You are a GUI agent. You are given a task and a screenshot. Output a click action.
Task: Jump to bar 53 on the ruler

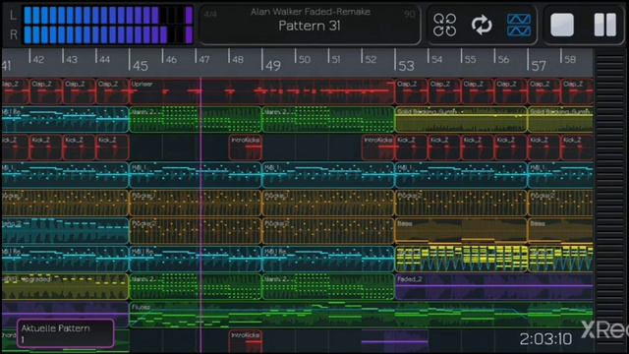pos(406,65)
